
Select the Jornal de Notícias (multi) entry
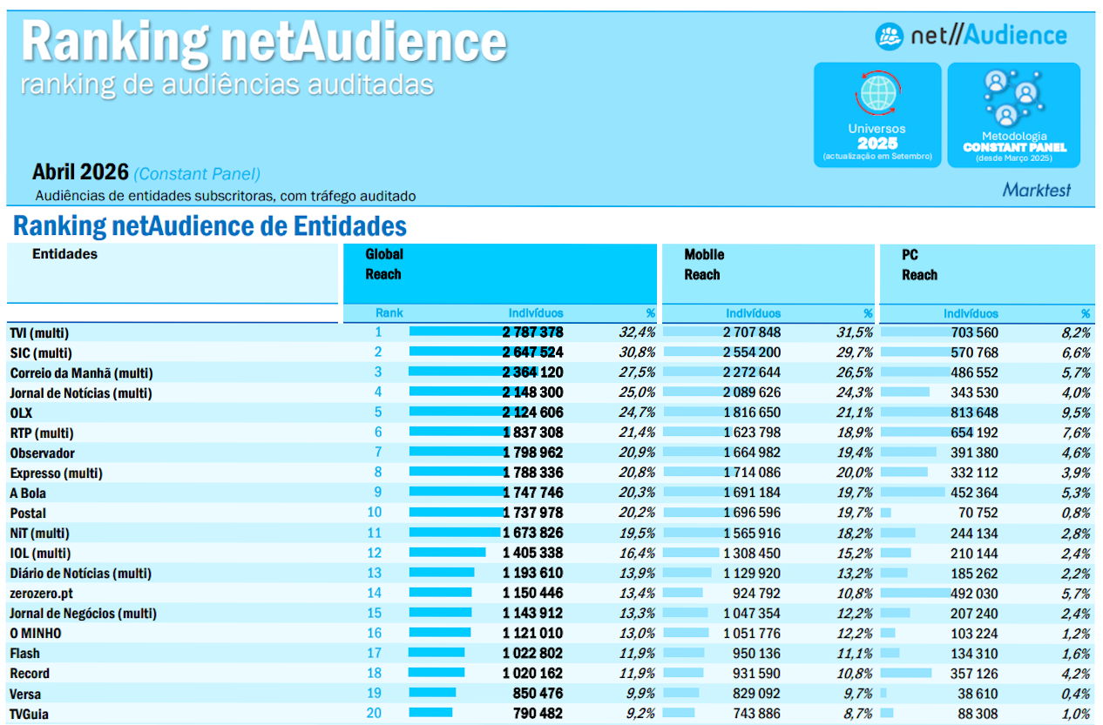(81, 393)
